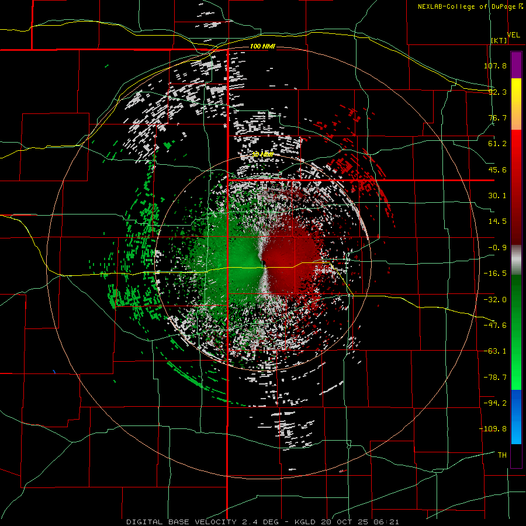
Task: Click the 76.7 scale value
Action: [x=497, y=117]
